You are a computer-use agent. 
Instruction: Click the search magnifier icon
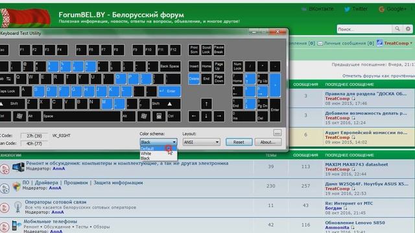[397, 28]
